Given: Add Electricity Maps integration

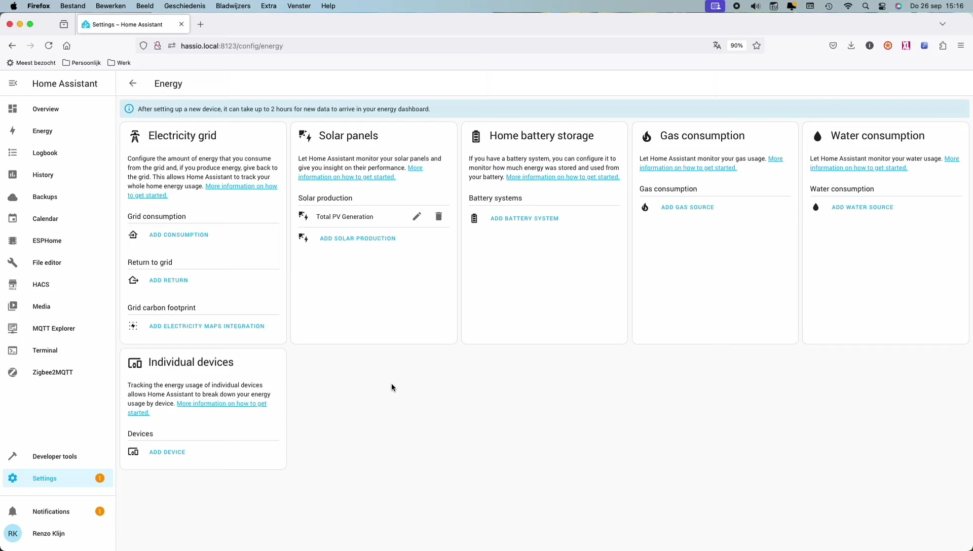Looking at the screenshot, I should [x=207, y=326].
